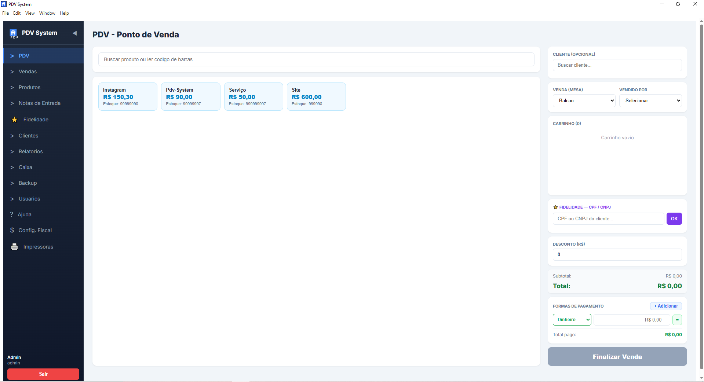Go to Vendas in the sidebar
Image resolution: width=704 pixels, height=382 pixels.
(x=28, y=71)
